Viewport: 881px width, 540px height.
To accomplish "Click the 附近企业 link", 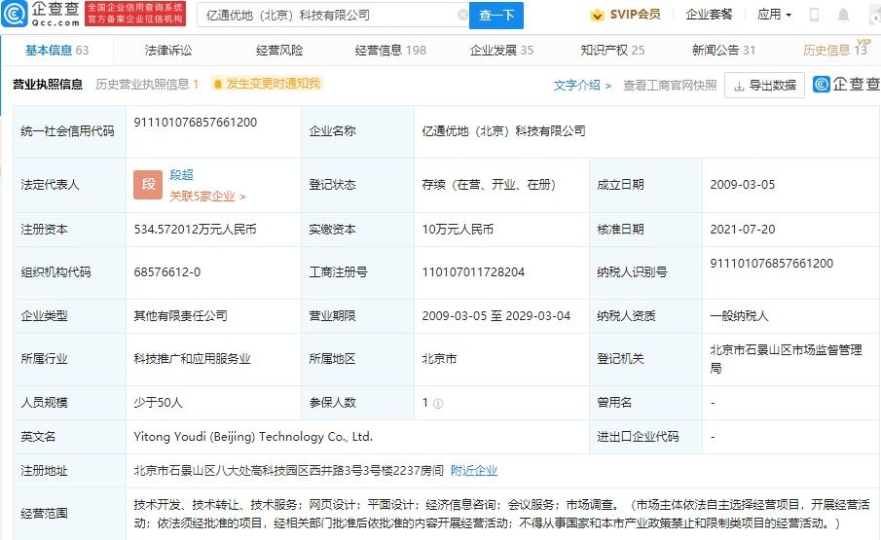I will 474,470.
